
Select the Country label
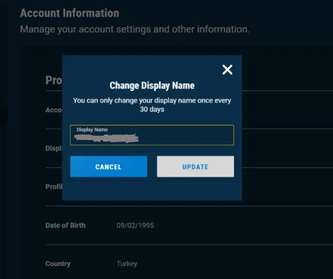tap(58, 264)
